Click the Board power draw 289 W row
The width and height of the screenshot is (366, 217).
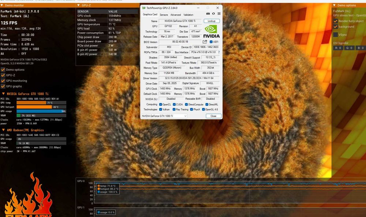108,41
